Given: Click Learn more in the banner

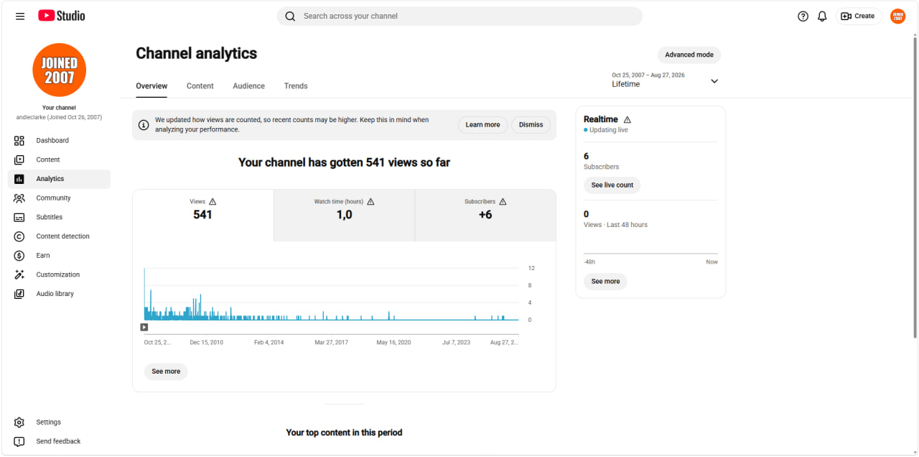Looking at the screenshot, I should click(482, 125).
